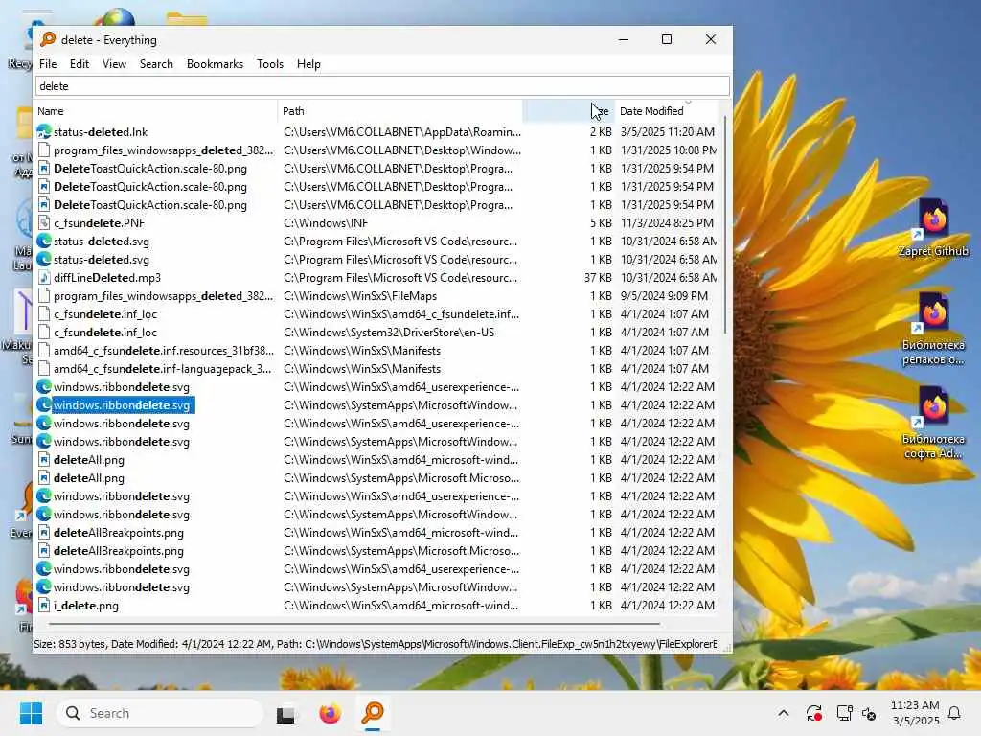The image size is (981, 736).
Task: Click the path C:\Windows\WinSxS\FileMaps
Action: [360, 295]
